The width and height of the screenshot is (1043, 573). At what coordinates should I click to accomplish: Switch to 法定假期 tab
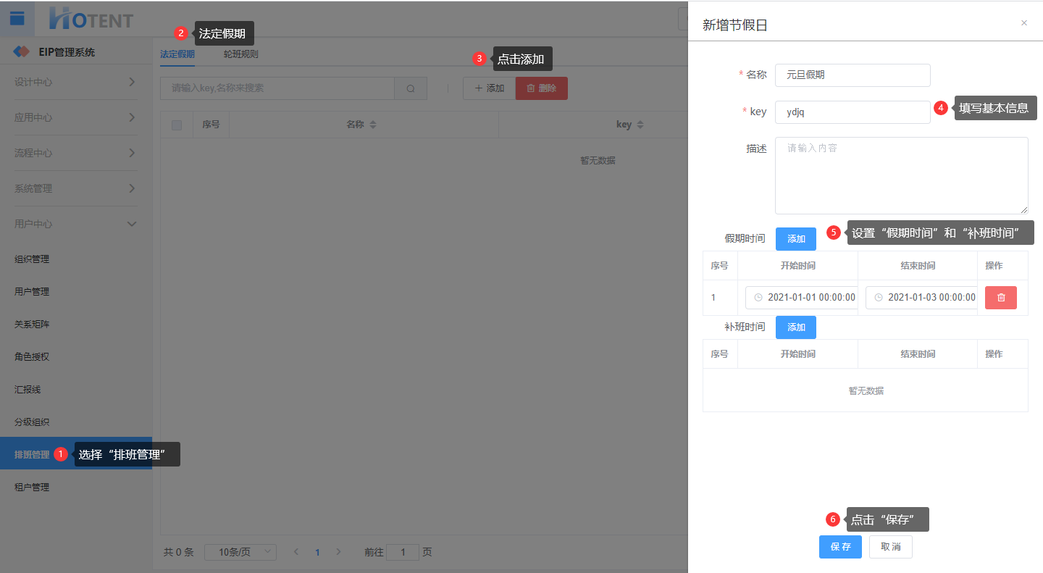point(177,54)
